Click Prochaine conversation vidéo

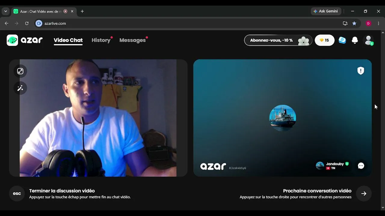click(317, 191)
